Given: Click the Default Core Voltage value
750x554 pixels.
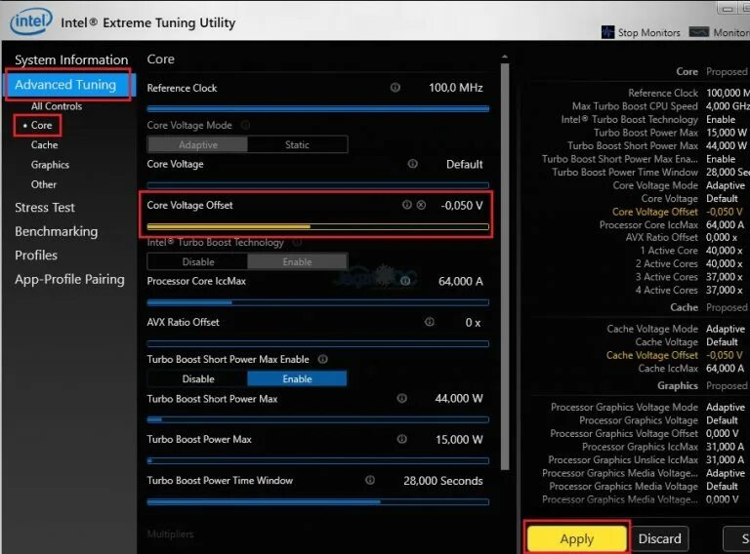Looking at the screenshot, I should (x=465, y=164).
